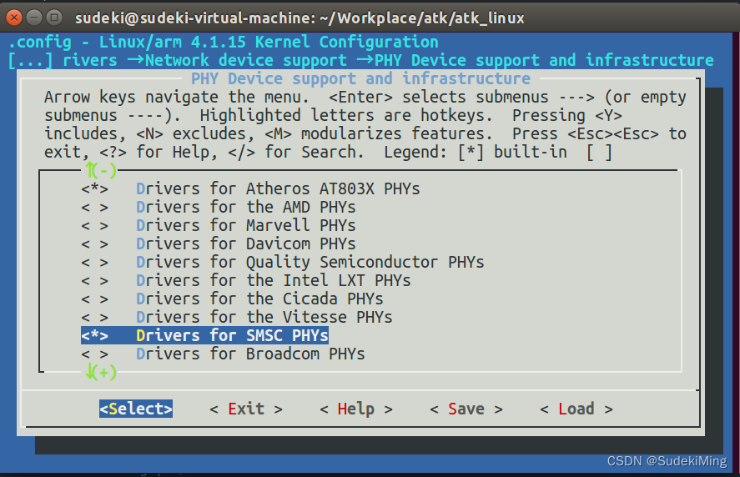Click the green down-arrow (+) scroll indicator
The image size is (740, 477).
tap(100, 372)
